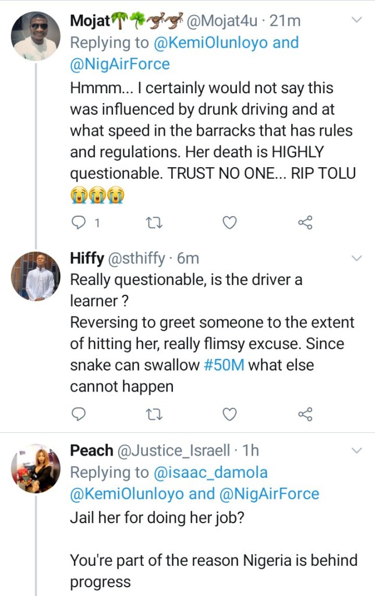Screen dimensions: 375x596
Task: Open the options chevron on Mojat's tweet
Action: coord(357,20)
